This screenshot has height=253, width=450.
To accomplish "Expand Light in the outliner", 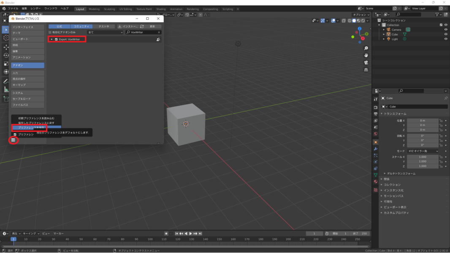I will click(x=384, y=39).
